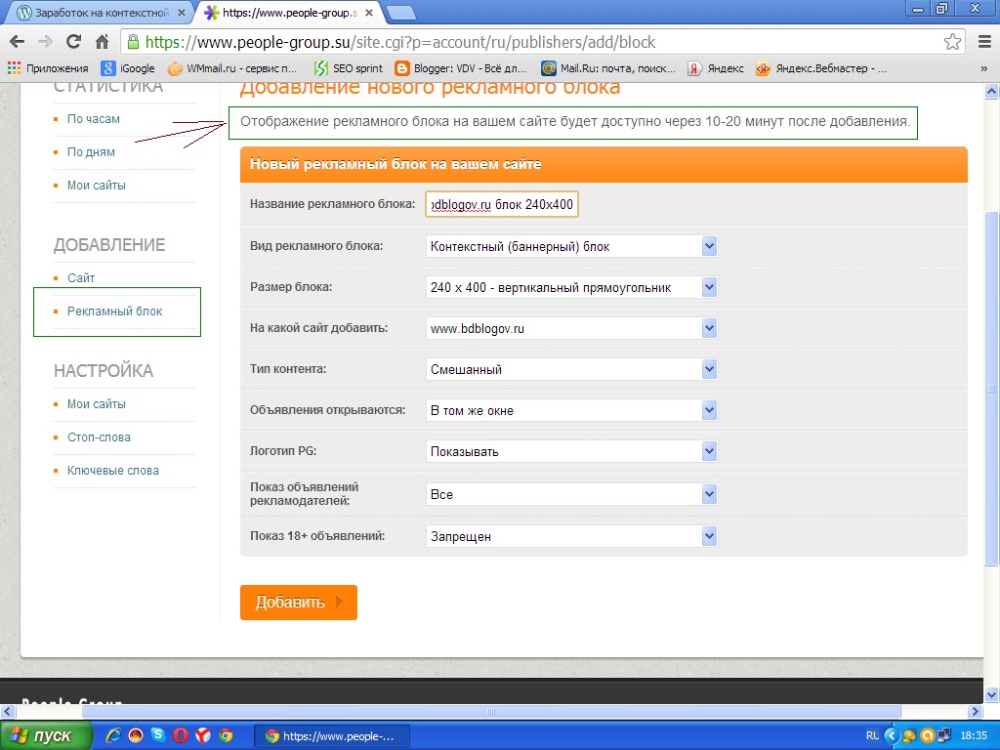Reload the page with the refresh icon

pos(74,42)
